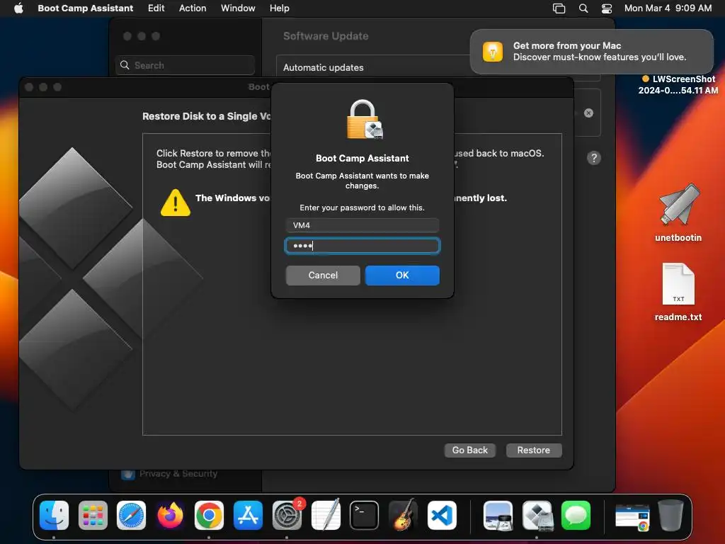The image size is (725, 544).
Task: Focus the password field in the dialog
Action: [x=362, y=246]
